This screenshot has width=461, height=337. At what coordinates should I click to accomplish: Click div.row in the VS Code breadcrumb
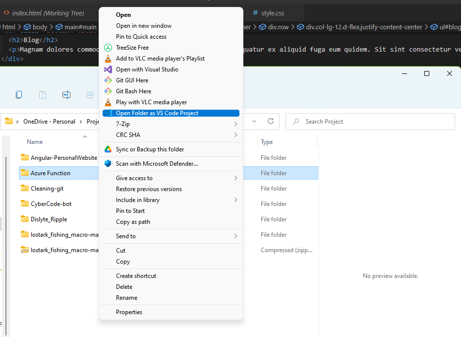click(274, 27)
